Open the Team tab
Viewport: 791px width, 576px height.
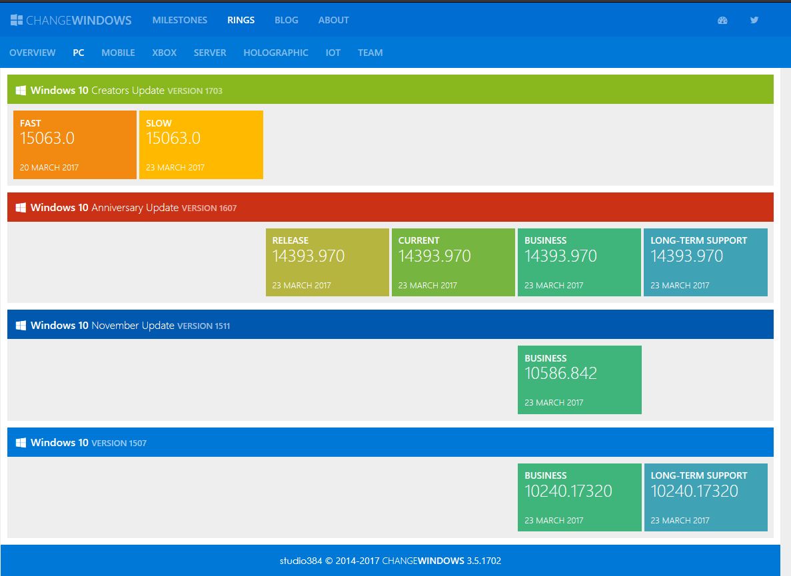click(x=371, y=53)
